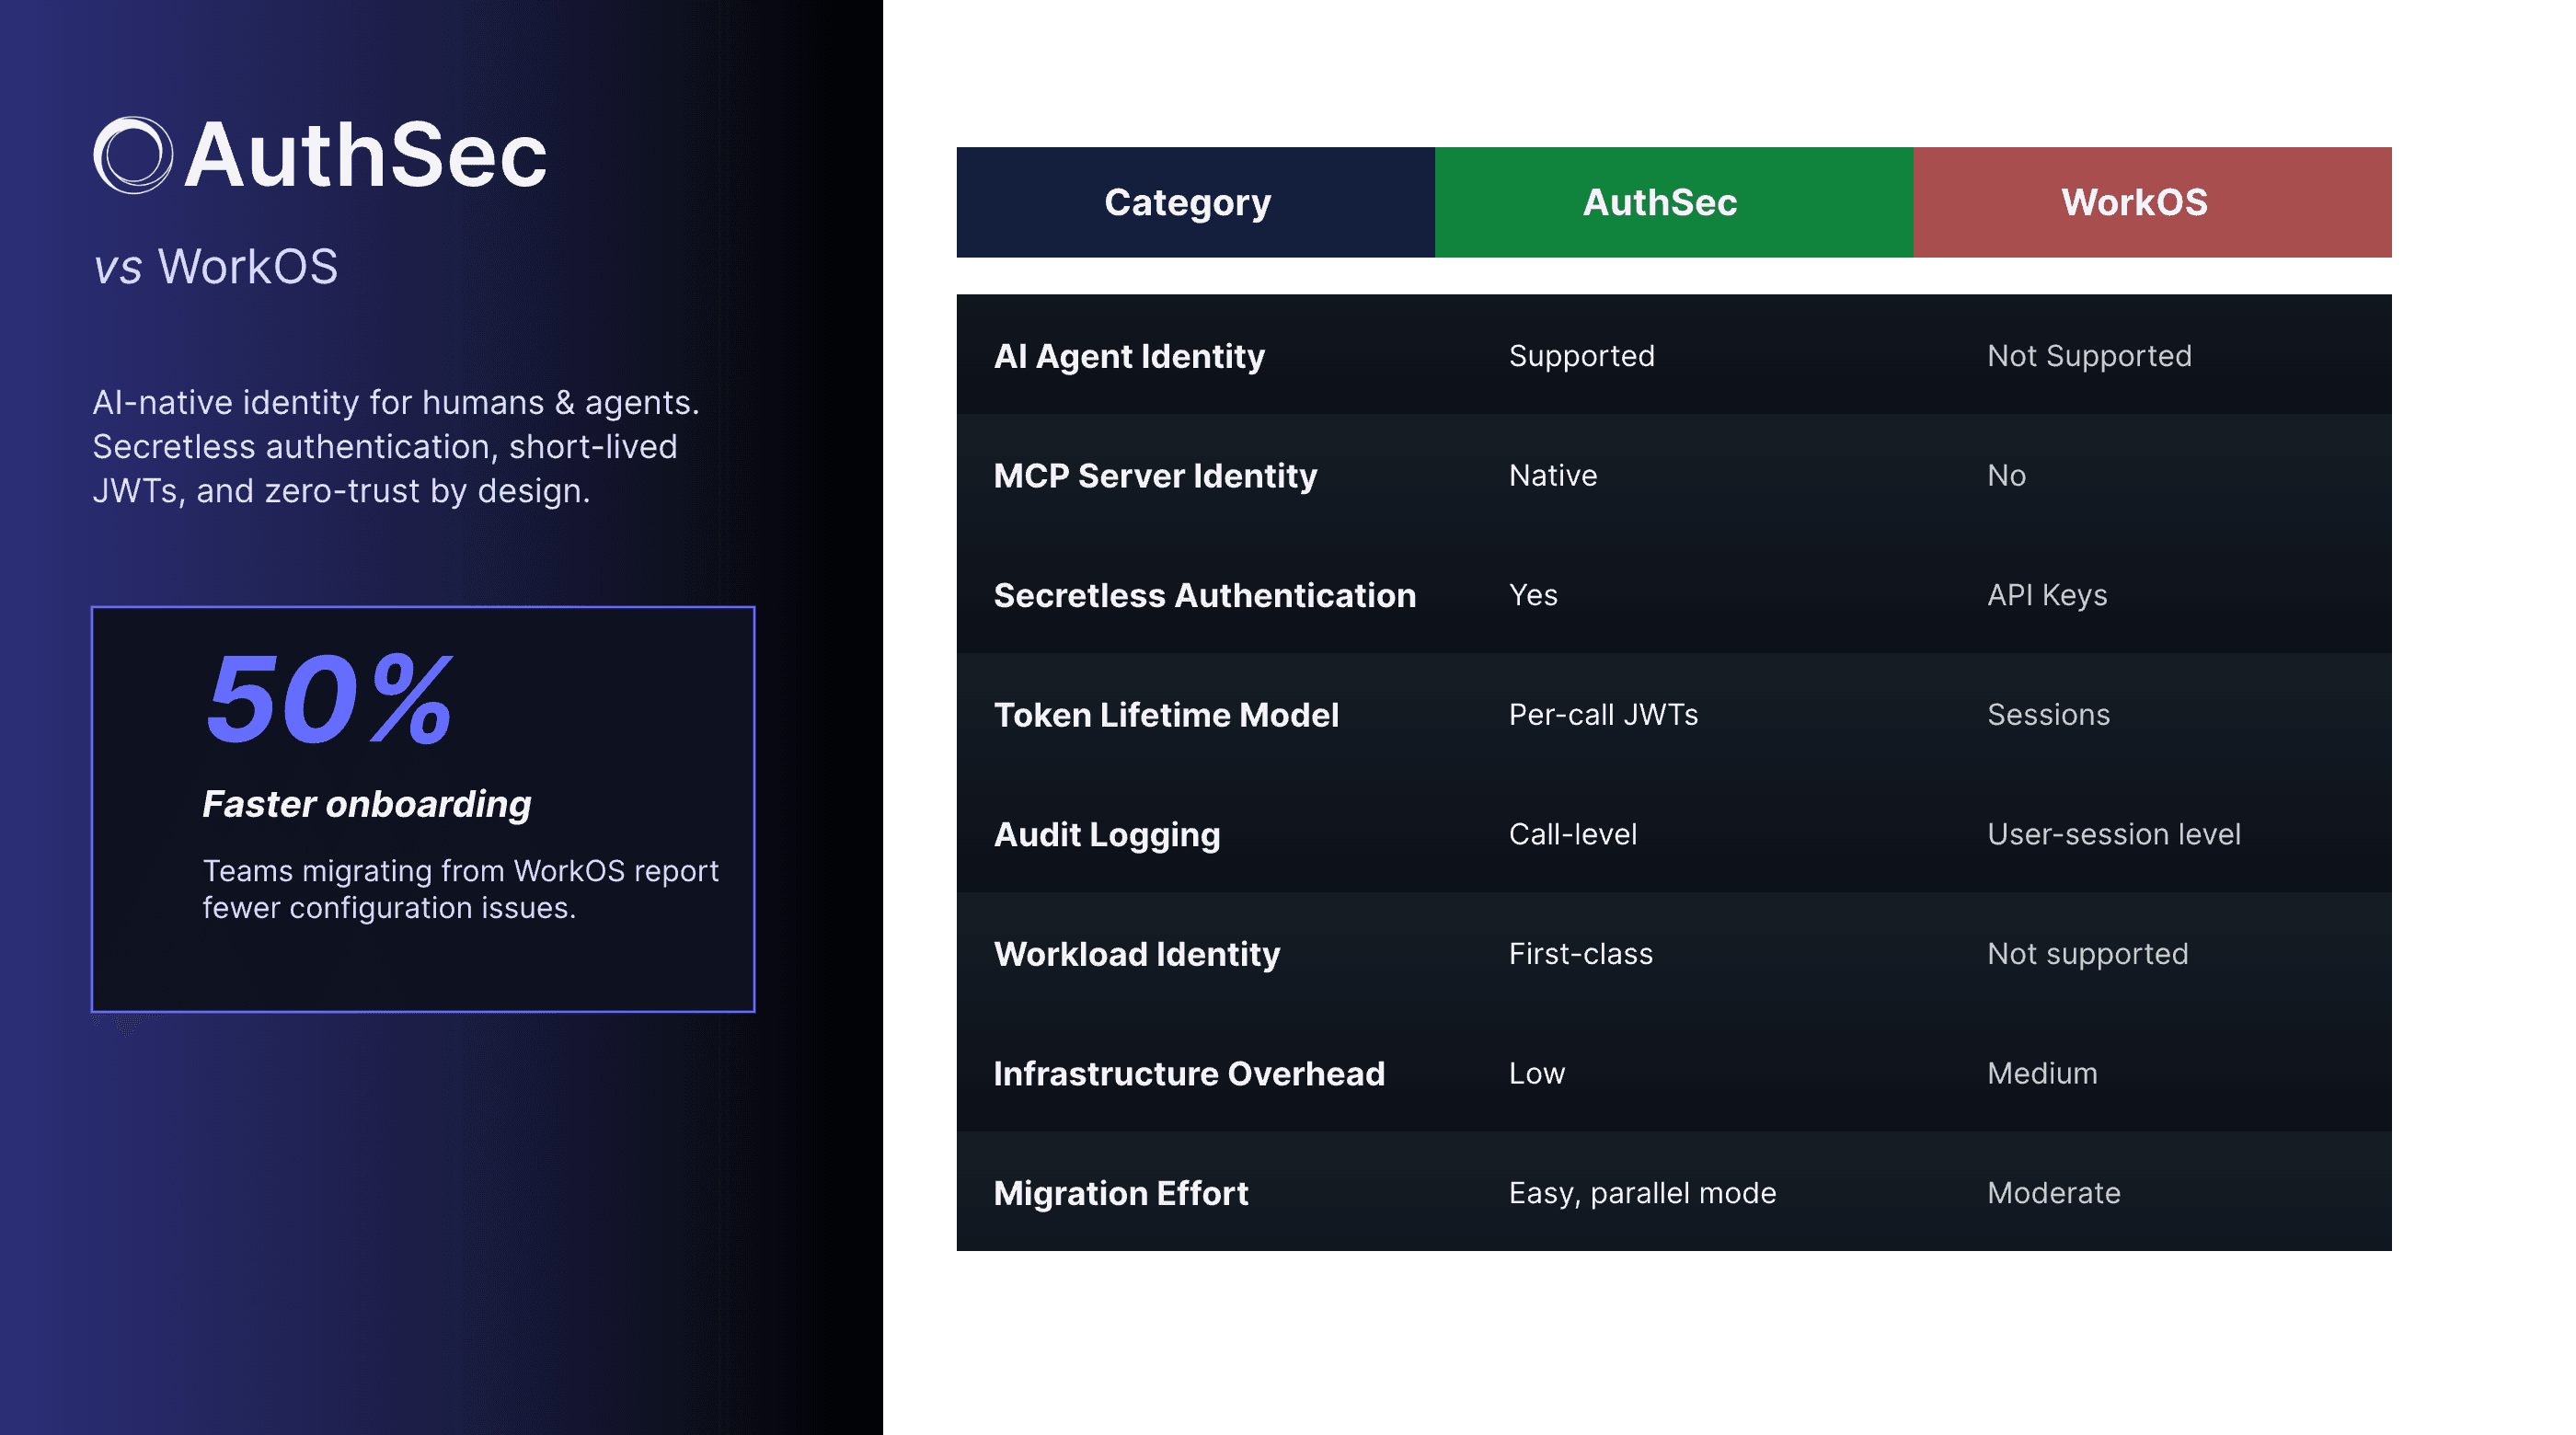2576x1435 pixels.
Task: Click the AuthSec circular logo icon
Action: point(133,155)
